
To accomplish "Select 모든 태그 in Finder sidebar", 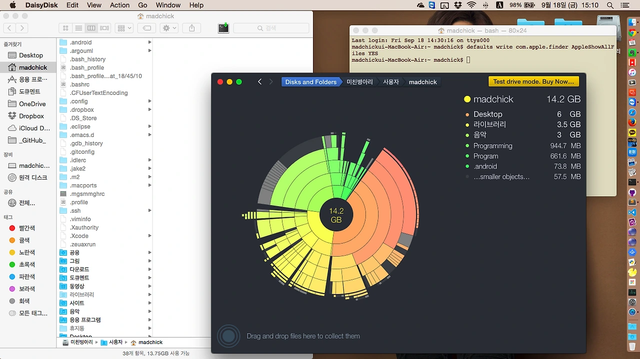I will click(28, 313).
